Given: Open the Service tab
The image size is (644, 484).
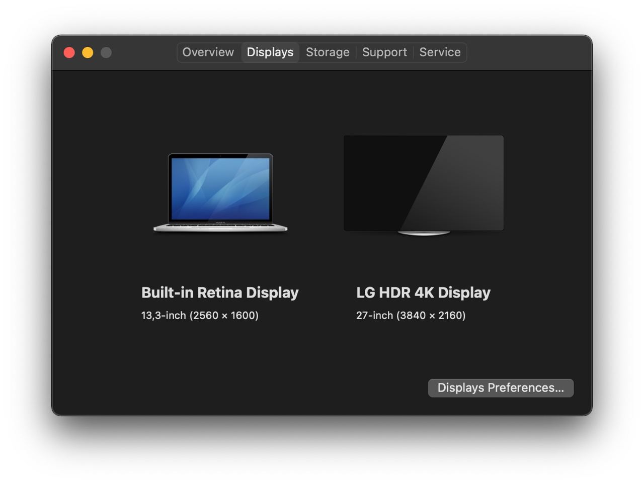Looking at the screenshot, I should (440, 52).
